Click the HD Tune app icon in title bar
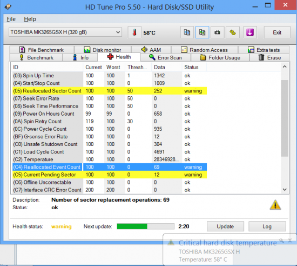Screen dimensions: 297x266 pyautogui.click(x=8, y=7)
